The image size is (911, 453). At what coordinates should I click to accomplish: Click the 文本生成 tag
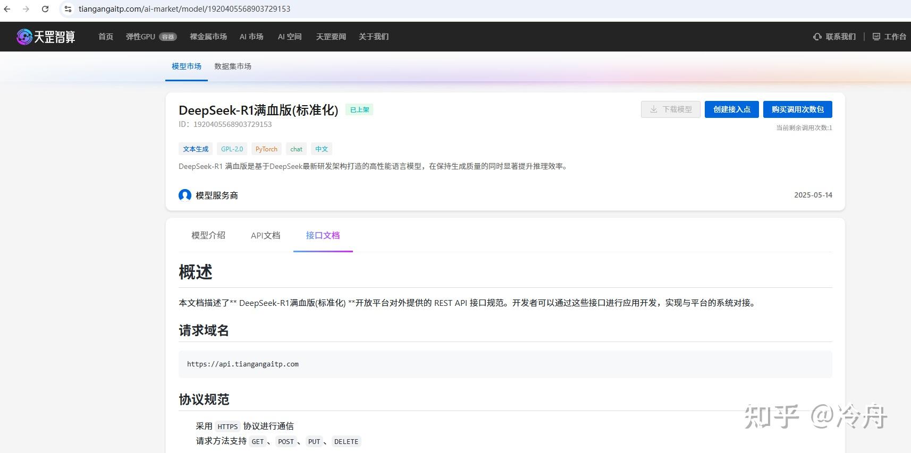[x=196, y=149]
